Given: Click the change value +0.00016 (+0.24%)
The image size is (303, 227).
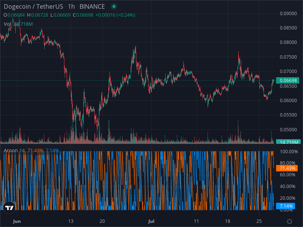Looking at the screenshot, I should click(x=115, y=15).
